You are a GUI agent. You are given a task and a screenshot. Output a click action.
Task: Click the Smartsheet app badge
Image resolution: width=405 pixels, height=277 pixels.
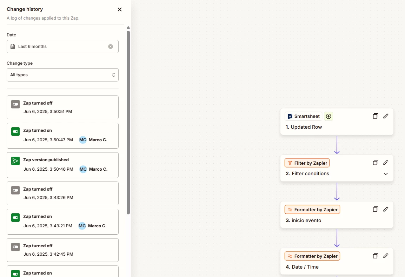pyautogui.click(x=304, y=116)
